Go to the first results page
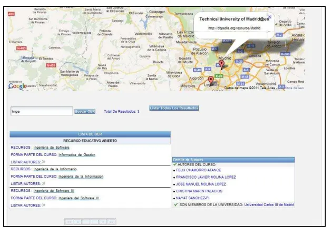Screen dimensions: 332x234 (69, 222)
